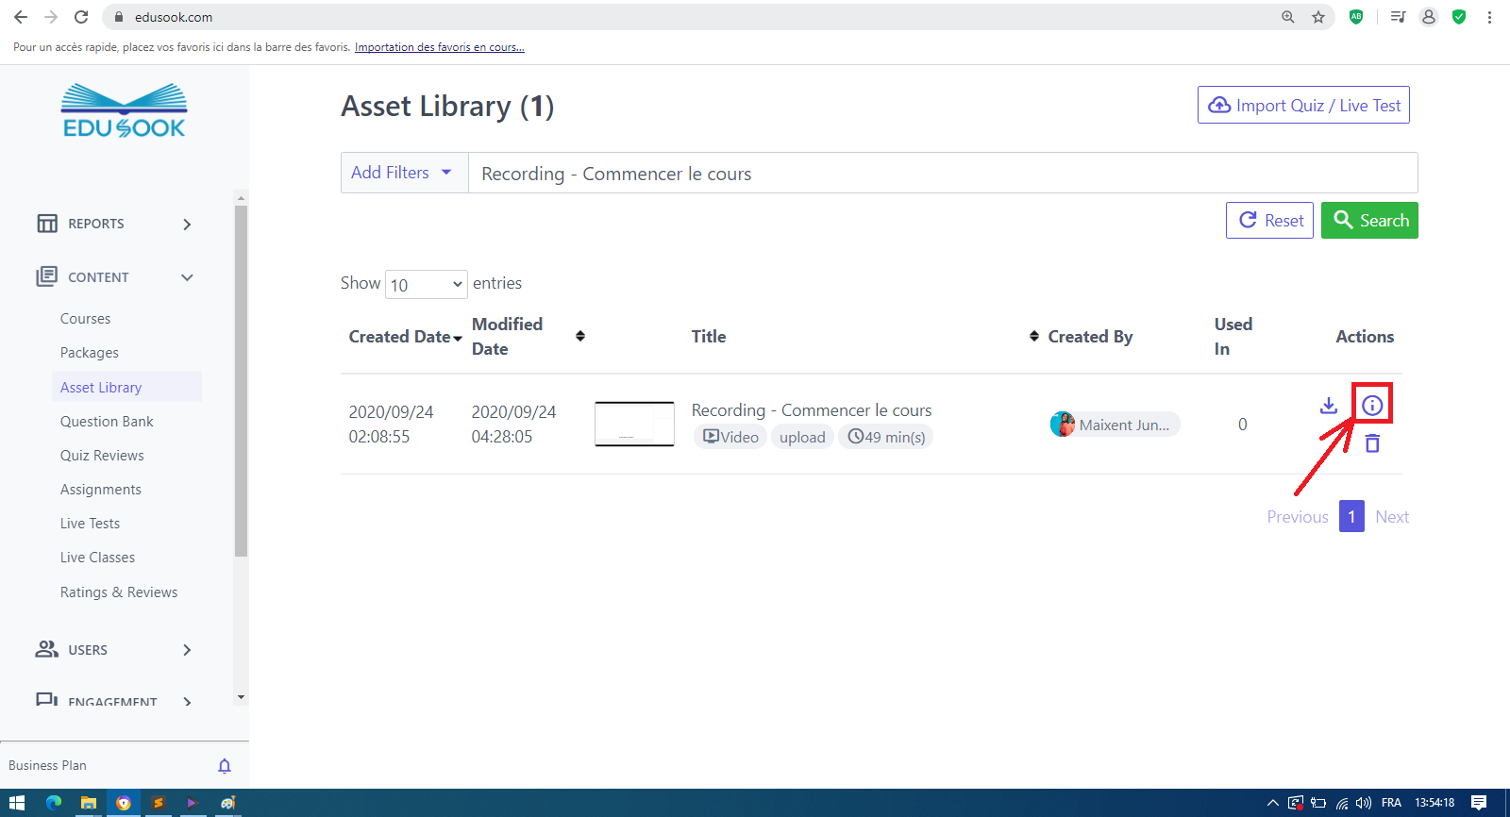
Task: Click the recording video thumbnail
Action: (x=634, y=424)
